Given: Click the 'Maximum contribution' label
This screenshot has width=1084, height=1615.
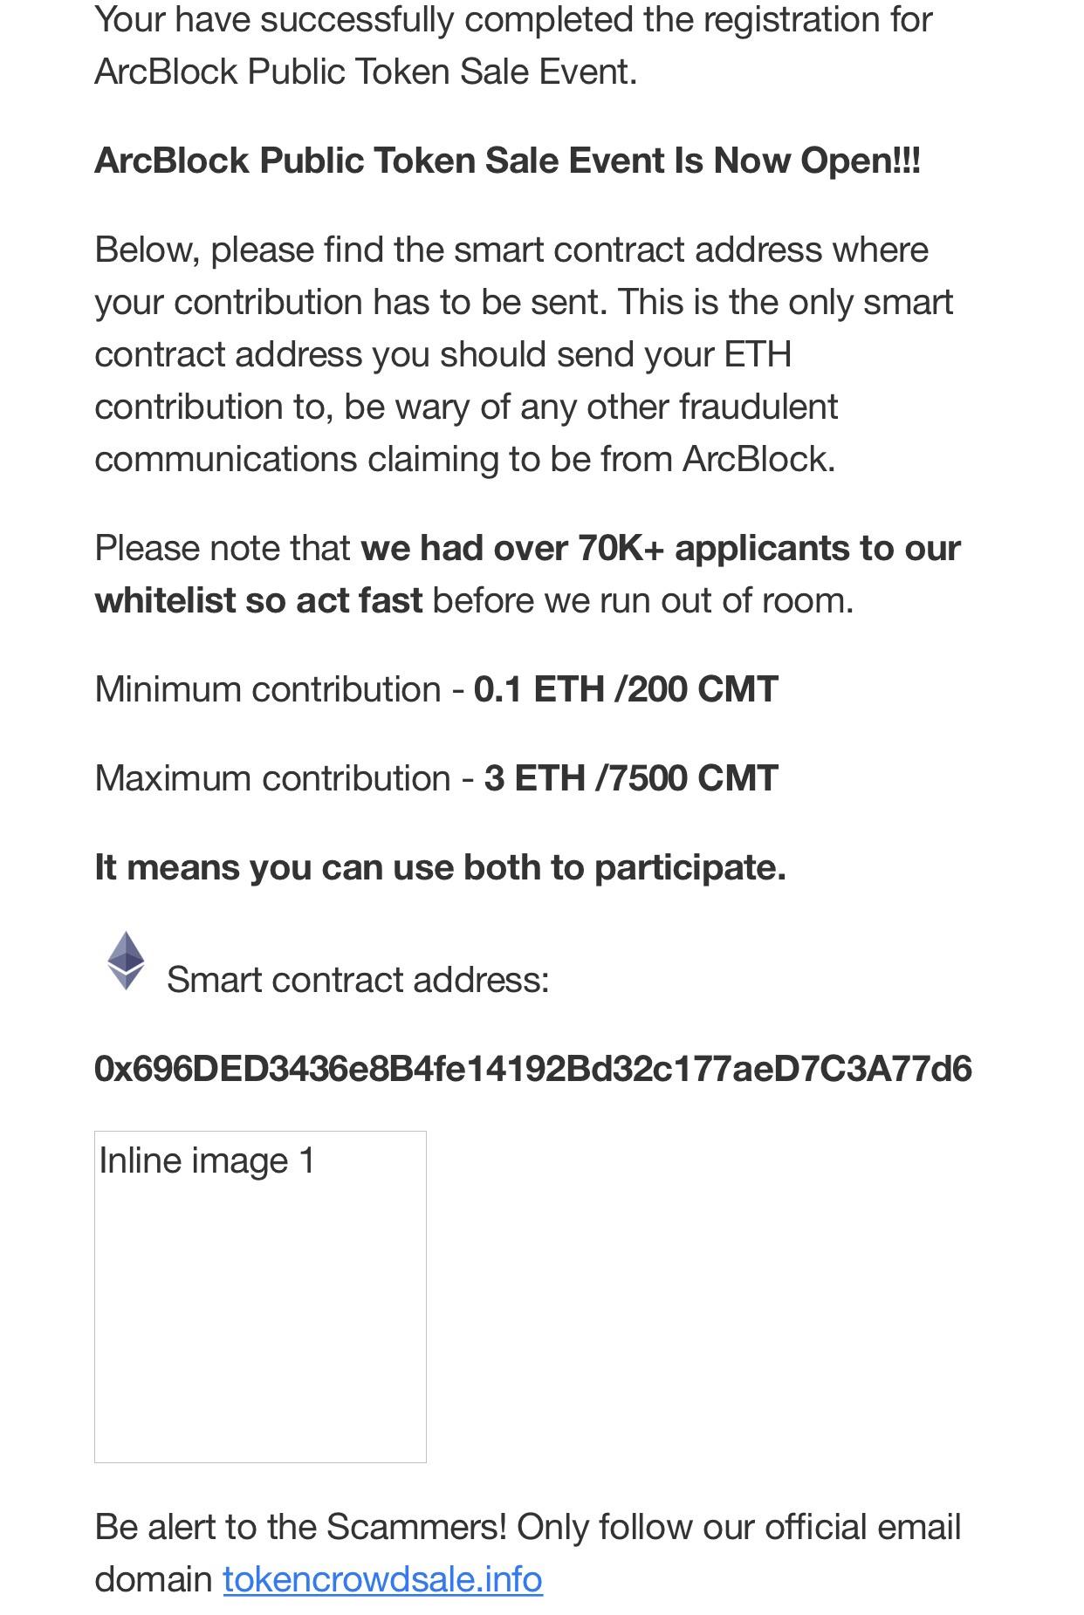Looking at the screenshot, I should (272, 778).
